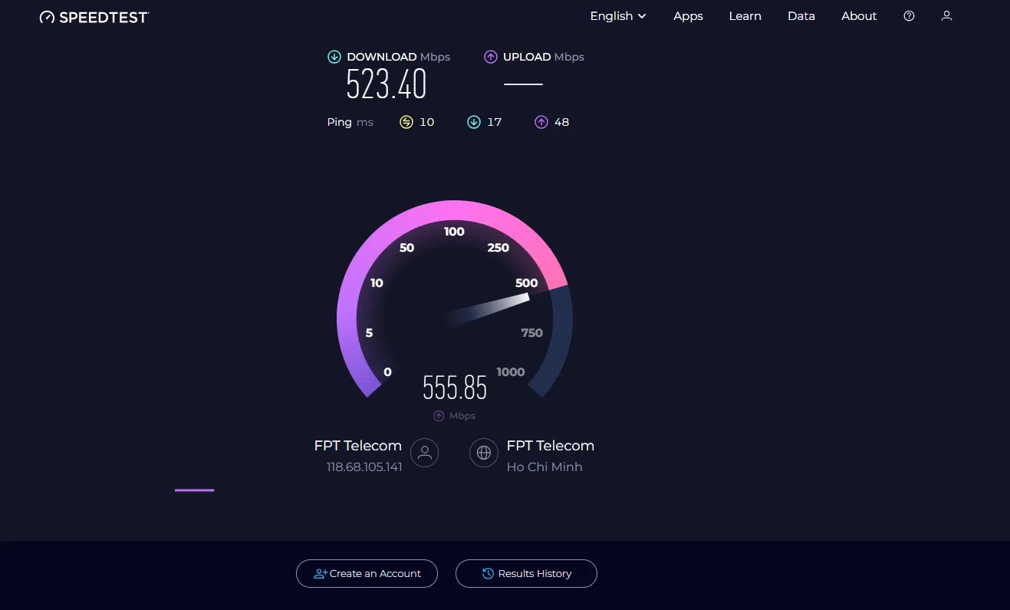1010x610 pixels.
Task: Click the Results History button
Action: [x=526, y=573]
